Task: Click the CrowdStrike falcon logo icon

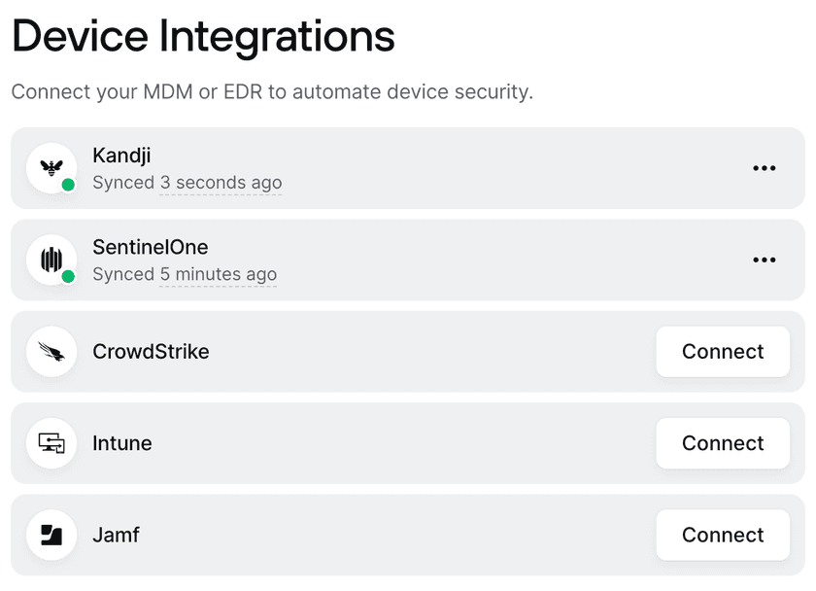Action: point(51,351)
